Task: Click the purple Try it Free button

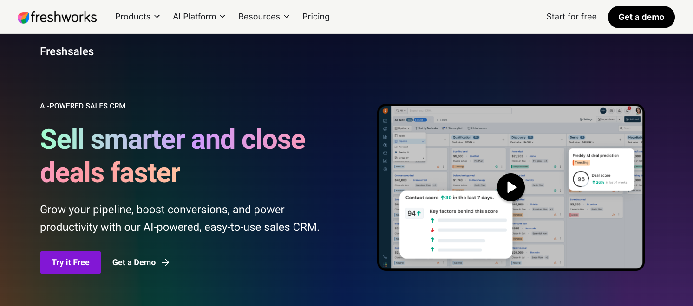Action: pos(71,262)
